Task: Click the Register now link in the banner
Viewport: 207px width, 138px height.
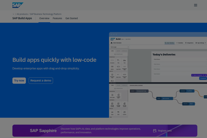Action: click(x=165, y=131)
